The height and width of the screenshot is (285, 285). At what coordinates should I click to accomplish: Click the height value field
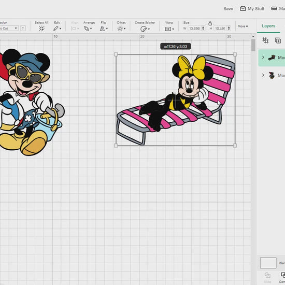(220, 28)
